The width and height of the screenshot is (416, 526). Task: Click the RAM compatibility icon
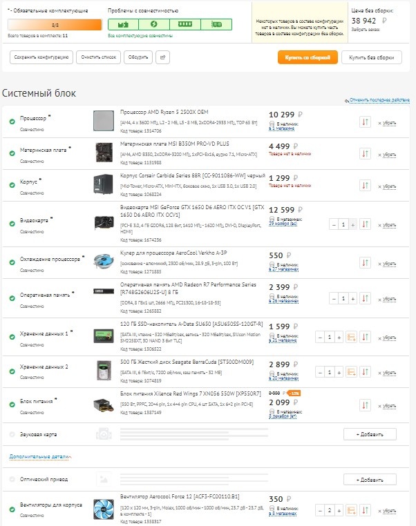[185, 24]
